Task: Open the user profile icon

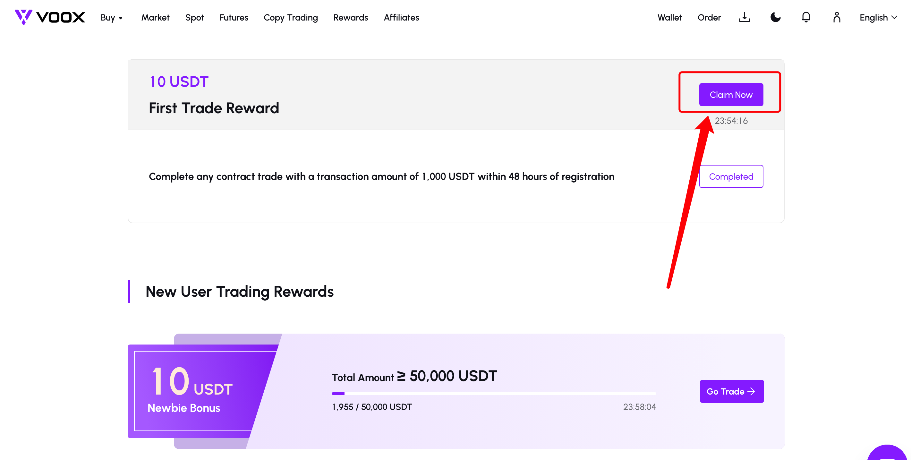Action: click(x=836, y=17)
